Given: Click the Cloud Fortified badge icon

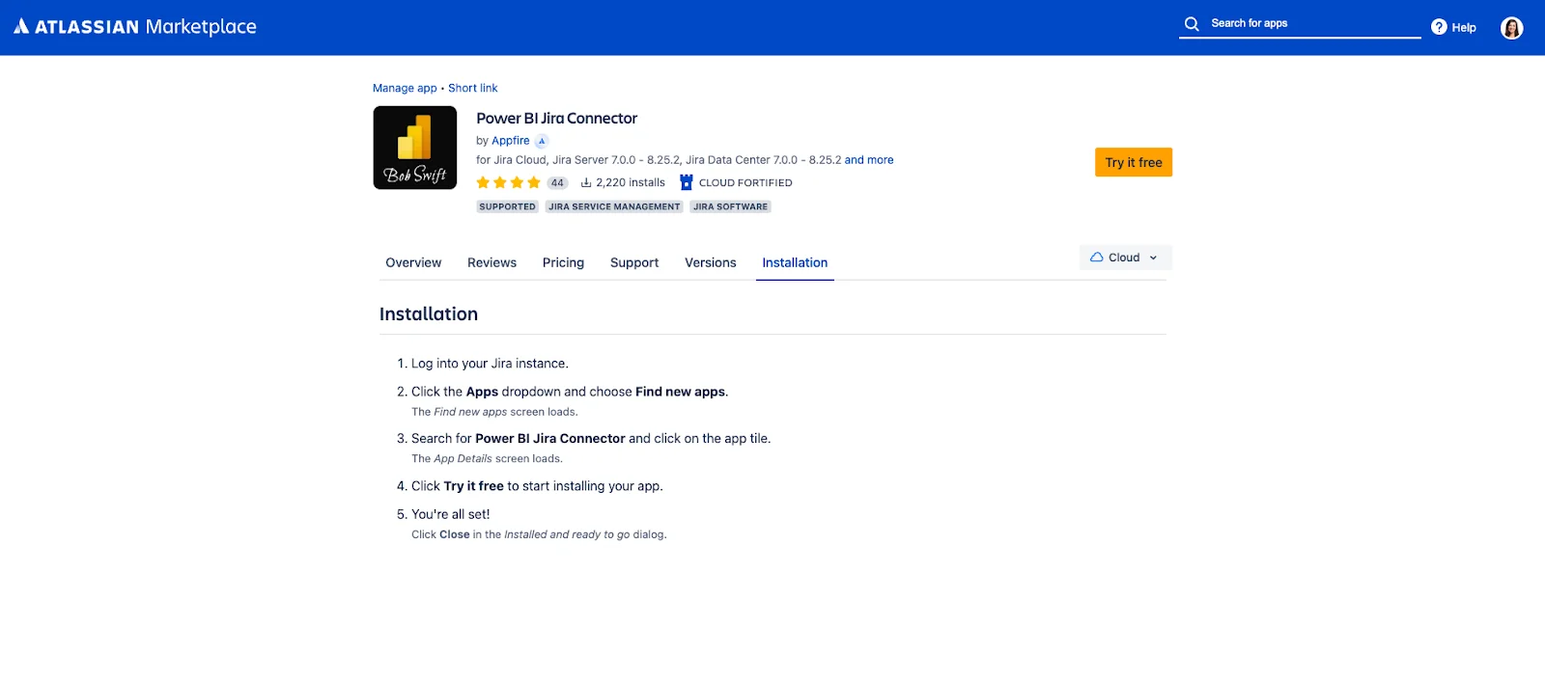Looking at the screenshot, I should point(687,182).
